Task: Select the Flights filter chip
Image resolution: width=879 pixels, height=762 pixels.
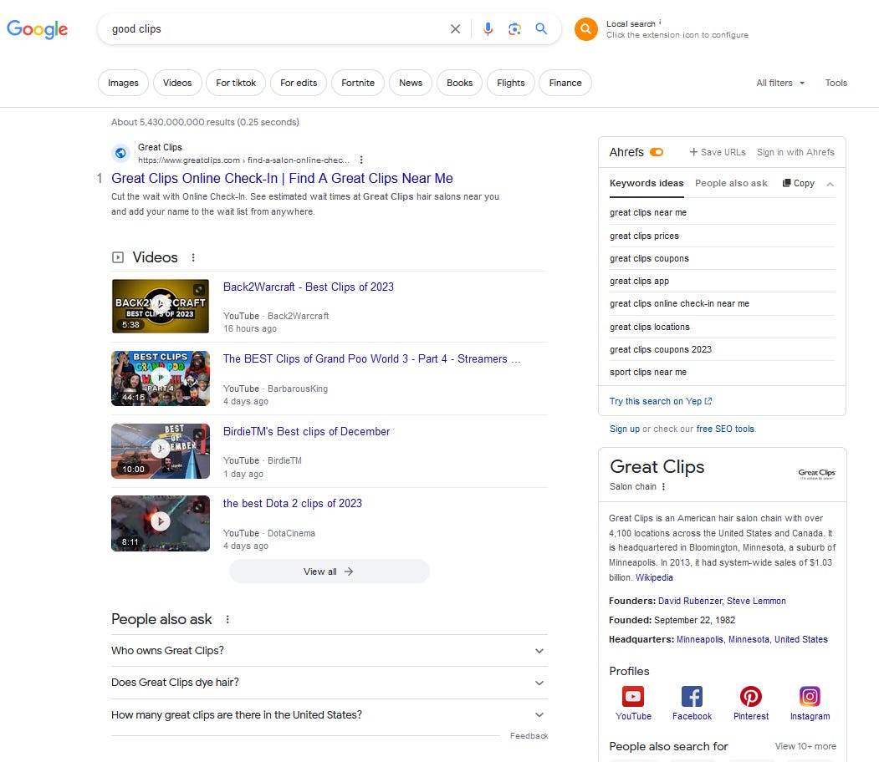Action: coord(511,83)
